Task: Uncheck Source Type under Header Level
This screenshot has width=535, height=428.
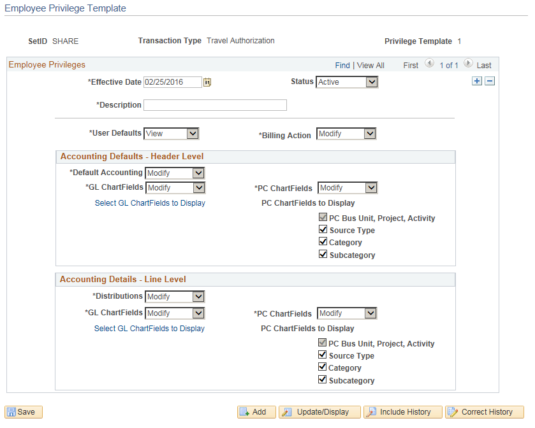Action: pyautogui.click(x=323, y=229)
